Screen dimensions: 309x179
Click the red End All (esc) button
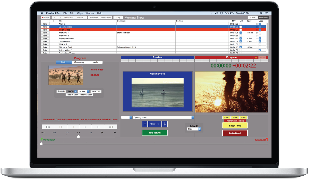point(235,133)
